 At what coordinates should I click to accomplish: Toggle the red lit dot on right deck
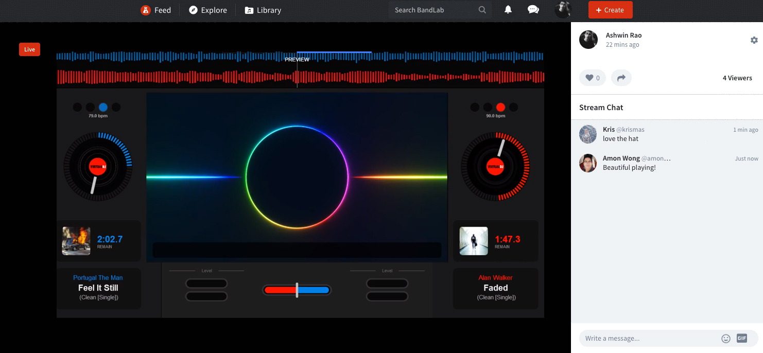tap(500, 107)
